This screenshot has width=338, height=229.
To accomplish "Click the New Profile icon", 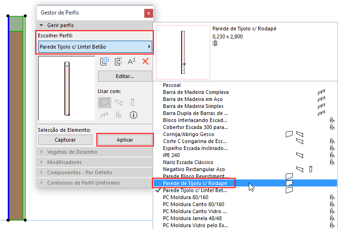I will 105,61.
